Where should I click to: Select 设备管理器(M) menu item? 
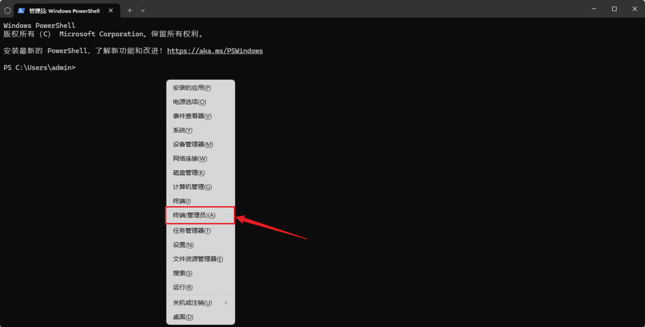[x=193, y=144]
